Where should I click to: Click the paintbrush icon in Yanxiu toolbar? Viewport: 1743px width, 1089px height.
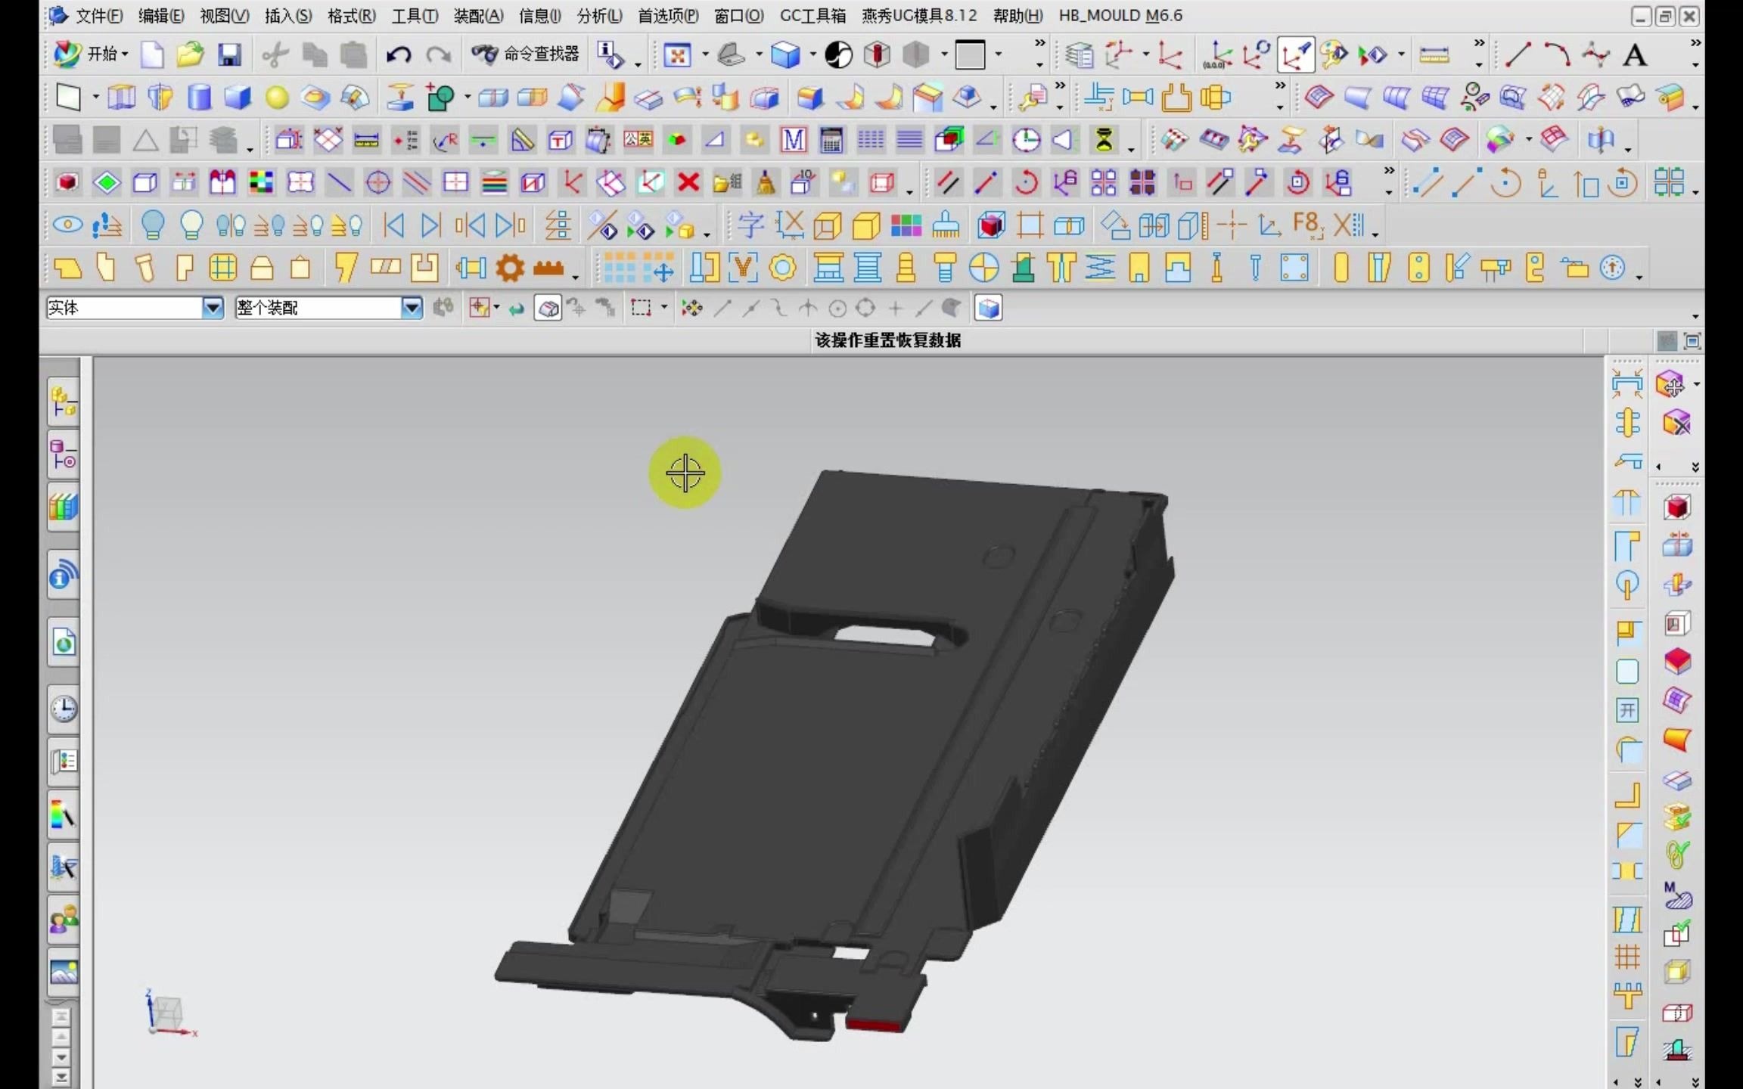pyautogui.click(x=946, y=225)
